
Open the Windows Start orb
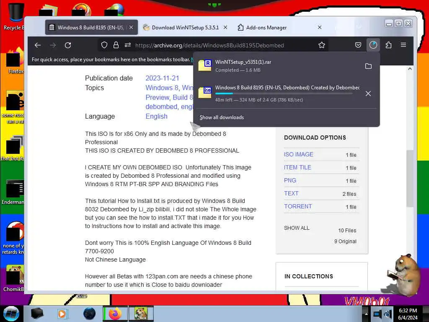11,314
